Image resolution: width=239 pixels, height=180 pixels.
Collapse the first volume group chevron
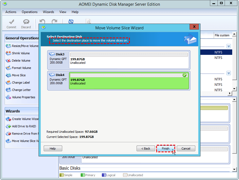tap(228, 46)
